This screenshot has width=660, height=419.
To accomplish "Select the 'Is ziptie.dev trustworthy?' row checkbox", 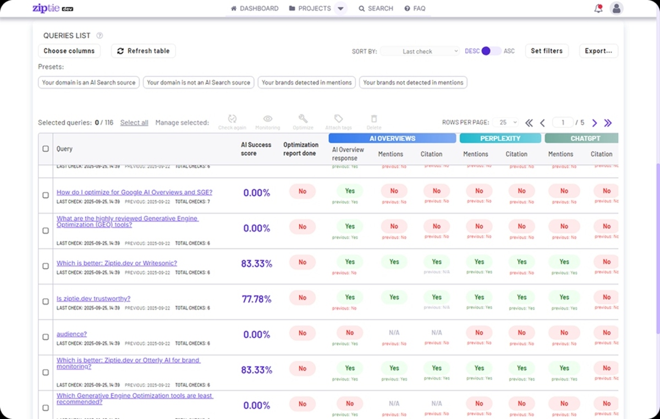I will click(x=46, y=301).
